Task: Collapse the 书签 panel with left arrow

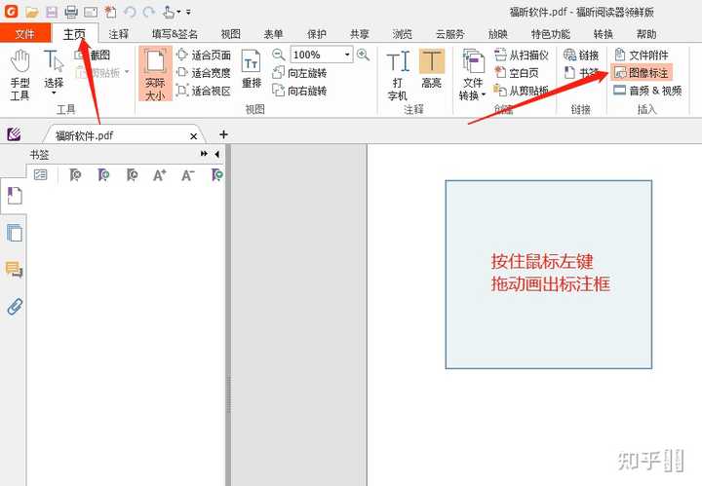Action: click(x=217, y=154)
